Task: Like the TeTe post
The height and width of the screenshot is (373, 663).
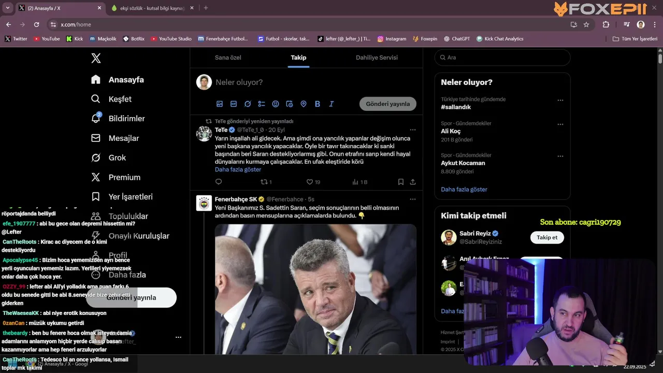Action: (313, 182)
